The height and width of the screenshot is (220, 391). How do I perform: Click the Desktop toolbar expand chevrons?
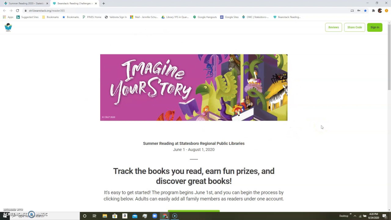pyautogui.click(x=350, y=214)
